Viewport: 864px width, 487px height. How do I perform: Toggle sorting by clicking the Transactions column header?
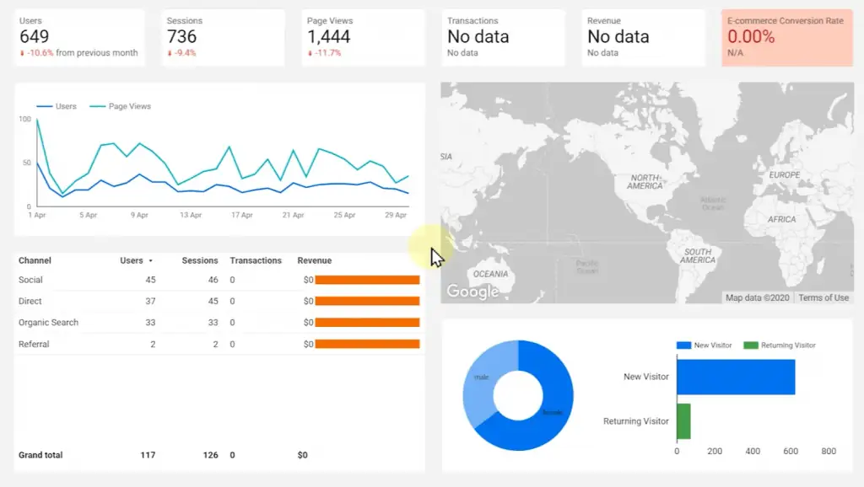[x=257, y=260]
